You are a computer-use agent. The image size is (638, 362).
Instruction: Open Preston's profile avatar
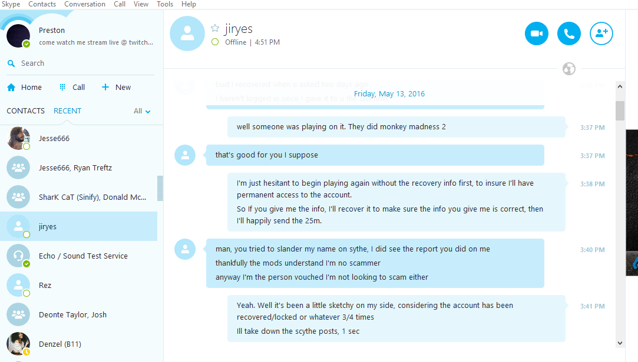coord(18,36)
